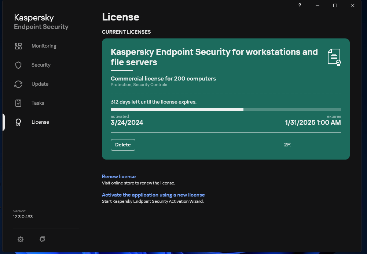The width and height of the screenshot is (367, 254).
Task: Click "Start Kaspersky Endpoint Security Activation Wizard." text
Action: [x=153, y=201]
